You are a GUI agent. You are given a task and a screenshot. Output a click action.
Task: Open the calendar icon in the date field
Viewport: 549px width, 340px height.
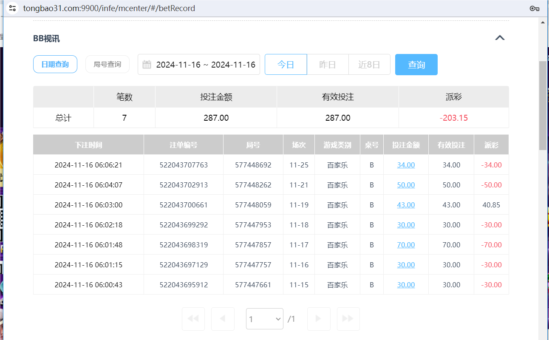click(147, 64)
